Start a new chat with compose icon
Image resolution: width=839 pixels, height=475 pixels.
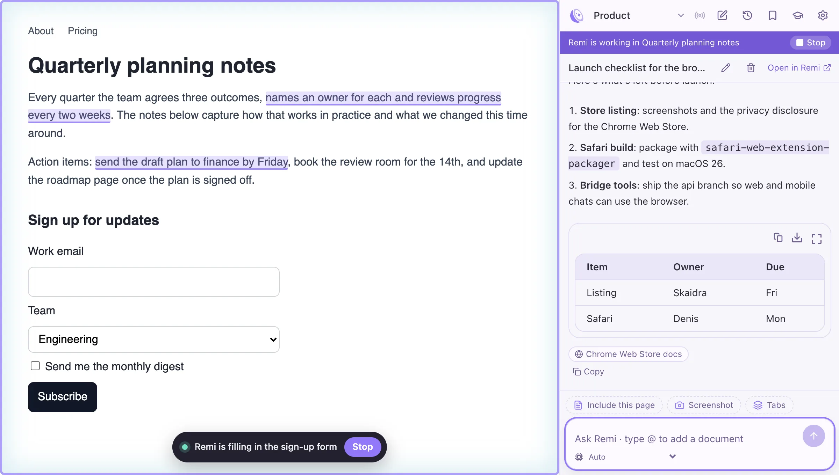click(x=722, y=15)
